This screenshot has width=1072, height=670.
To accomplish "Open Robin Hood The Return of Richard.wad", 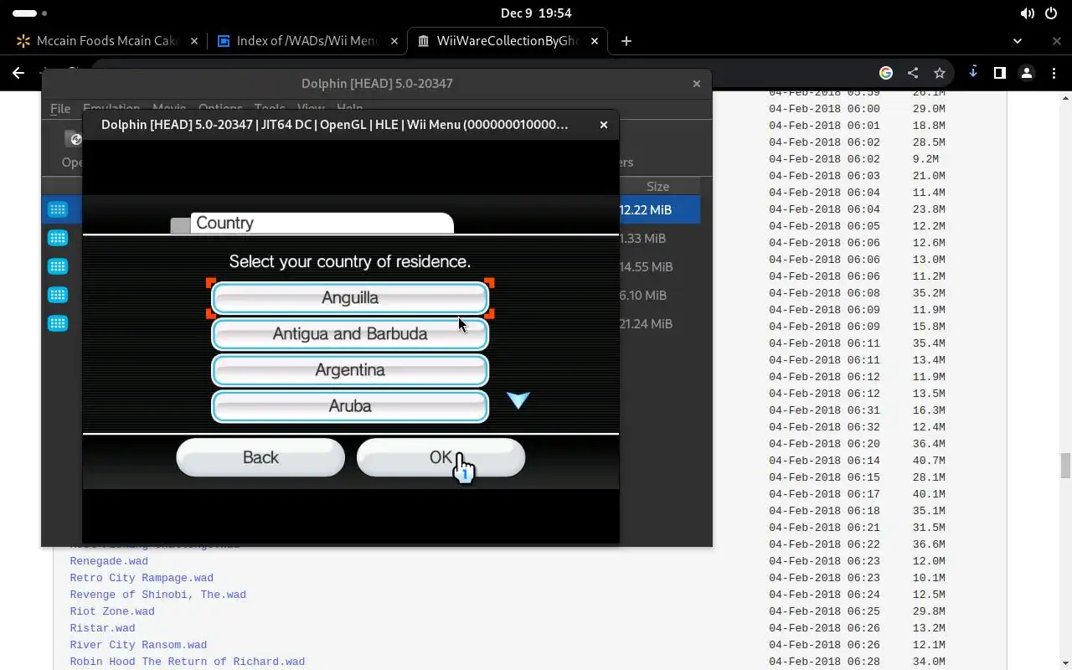I will click(188, 662).
